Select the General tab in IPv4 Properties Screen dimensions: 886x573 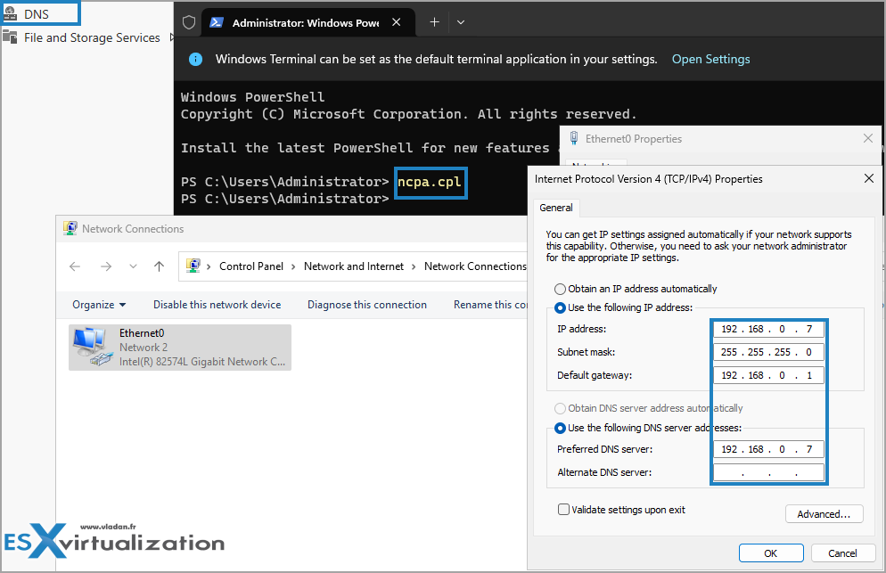point(556,208)
